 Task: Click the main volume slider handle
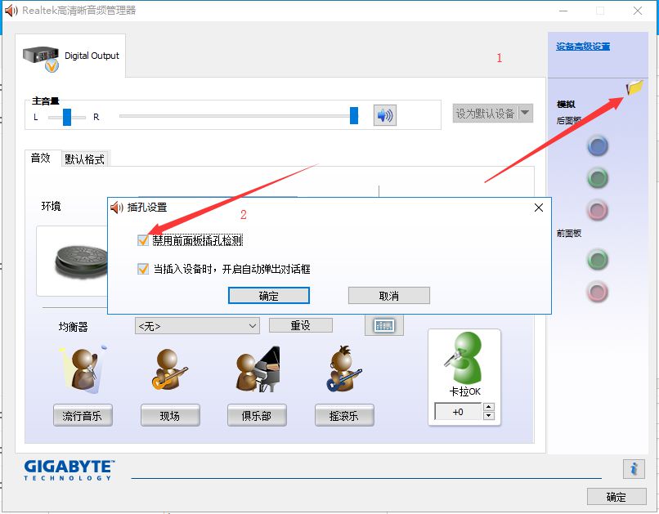pyautogui.click(x=354, y=115)
